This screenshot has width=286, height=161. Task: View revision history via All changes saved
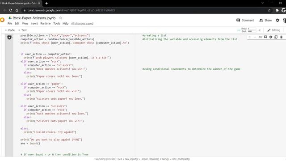(x=82, y=24)
